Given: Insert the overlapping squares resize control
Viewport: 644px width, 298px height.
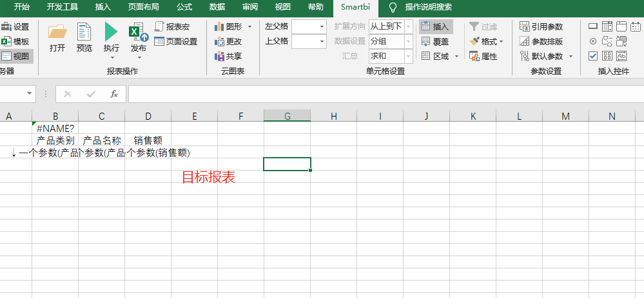Looking at the screenshot, I should pos(622,41).
